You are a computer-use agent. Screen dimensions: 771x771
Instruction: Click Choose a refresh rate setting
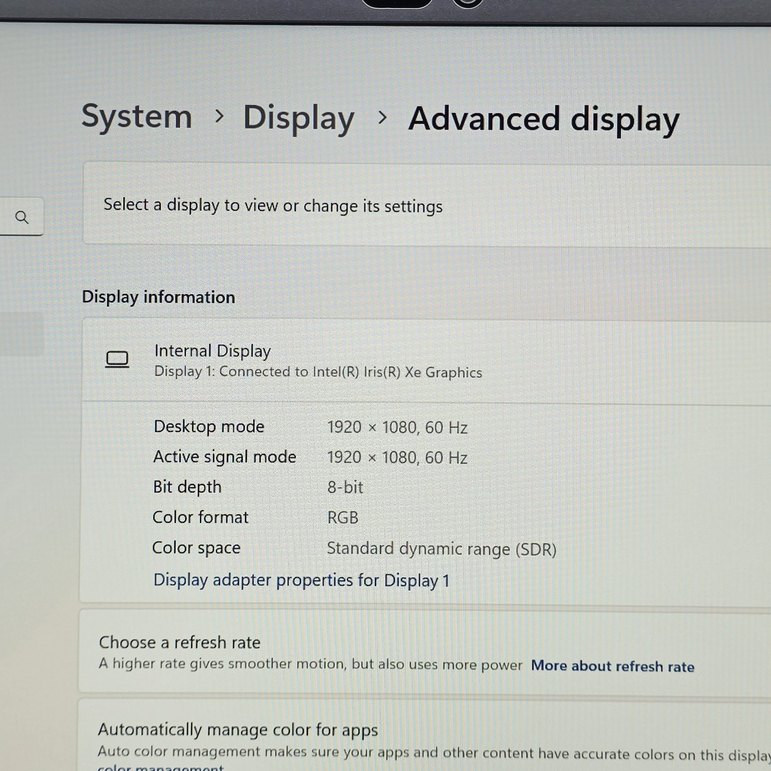pyautogui.click(x=425, y=652)
